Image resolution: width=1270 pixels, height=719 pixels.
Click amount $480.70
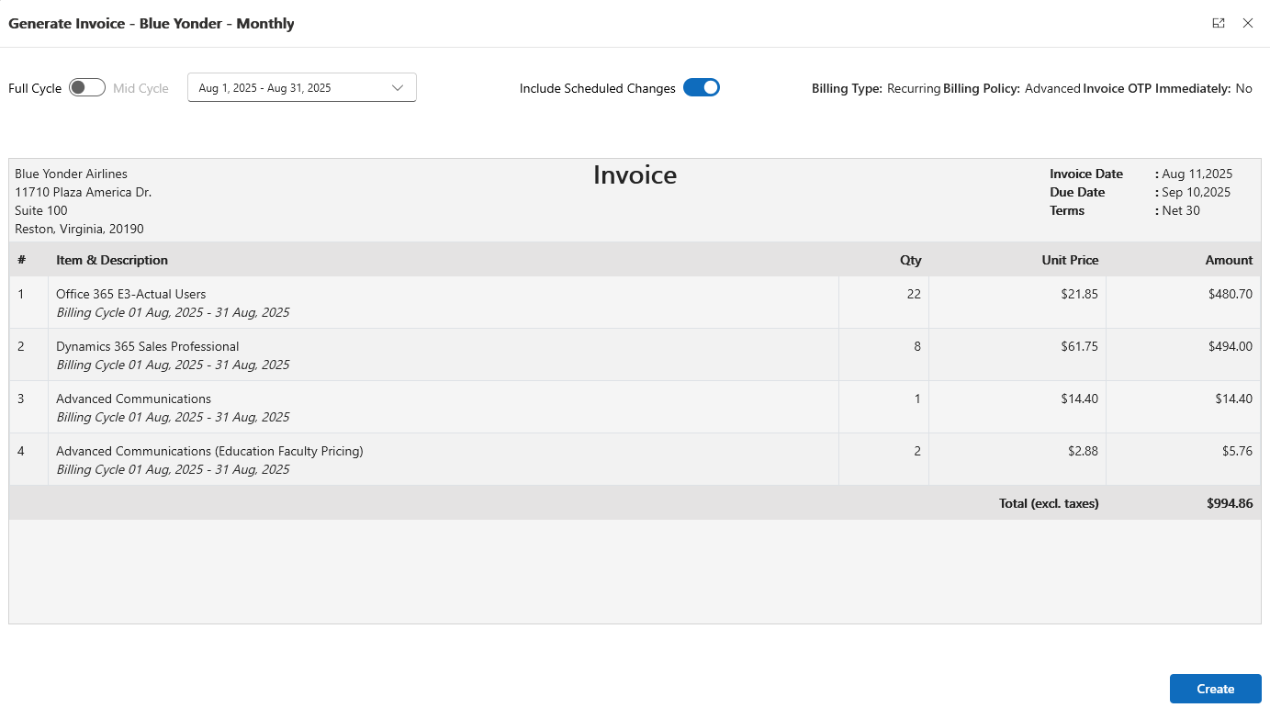1231,294
